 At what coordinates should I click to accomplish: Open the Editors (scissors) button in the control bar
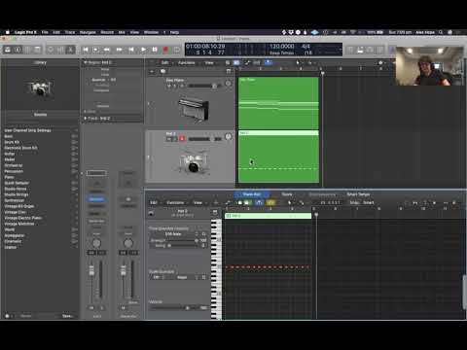pos(70,50)
